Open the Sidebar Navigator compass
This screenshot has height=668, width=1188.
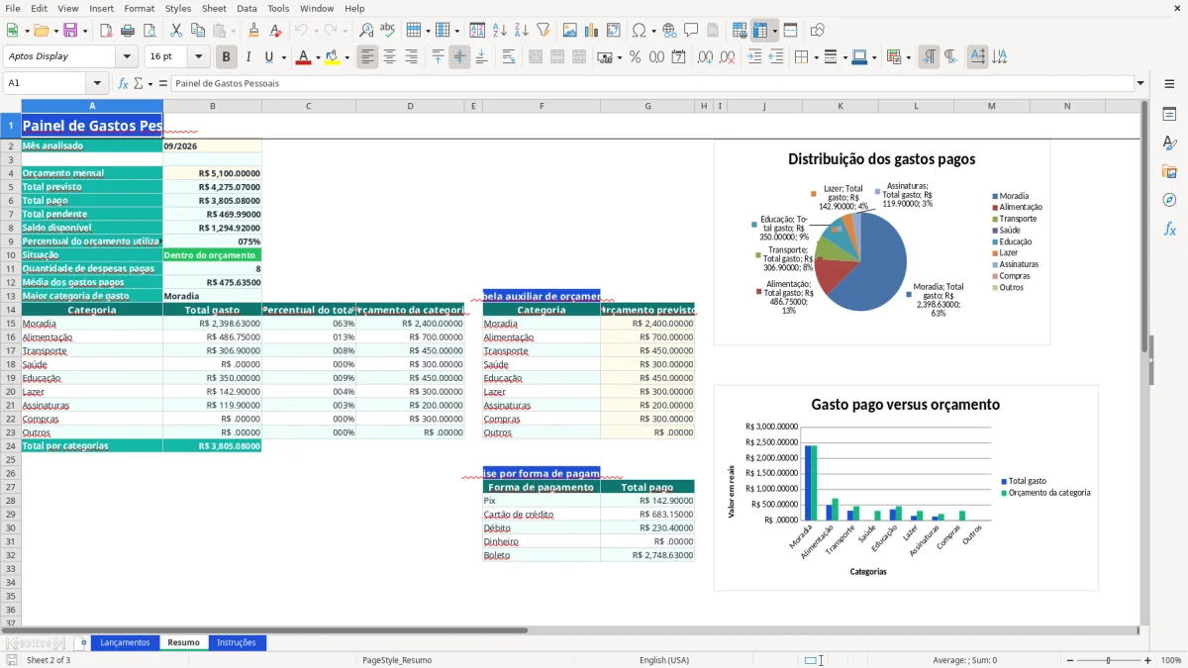pyautogui.click(x=1169, y=200)
